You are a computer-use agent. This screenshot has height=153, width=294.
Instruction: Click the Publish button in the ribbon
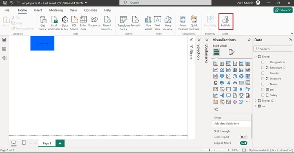(225, 21)
